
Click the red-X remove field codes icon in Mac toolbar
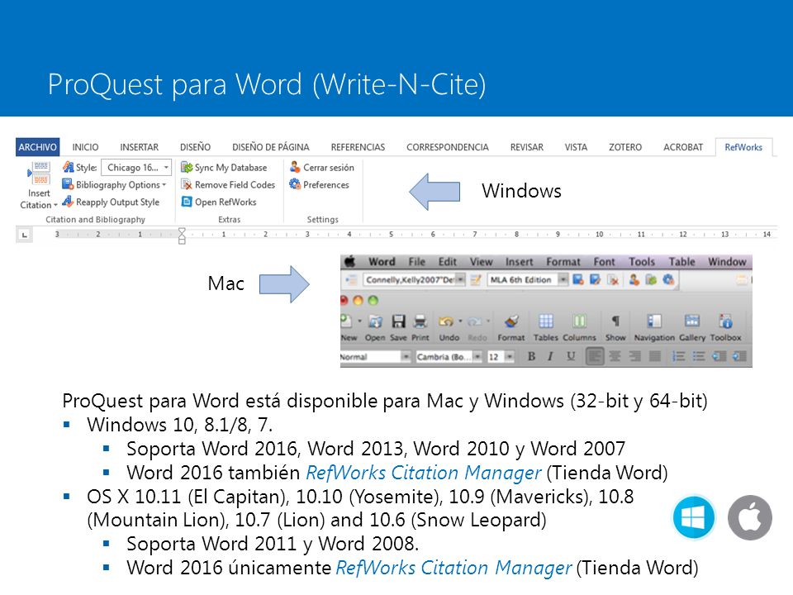[613, 280]
